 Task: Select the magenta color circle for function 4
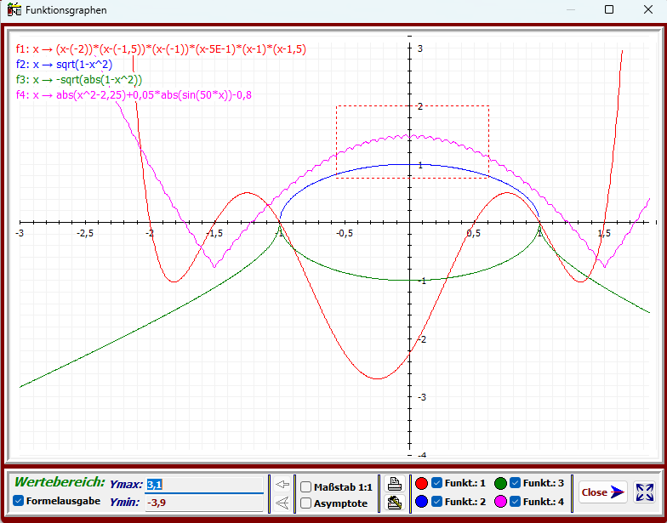[x=500, y=503]
